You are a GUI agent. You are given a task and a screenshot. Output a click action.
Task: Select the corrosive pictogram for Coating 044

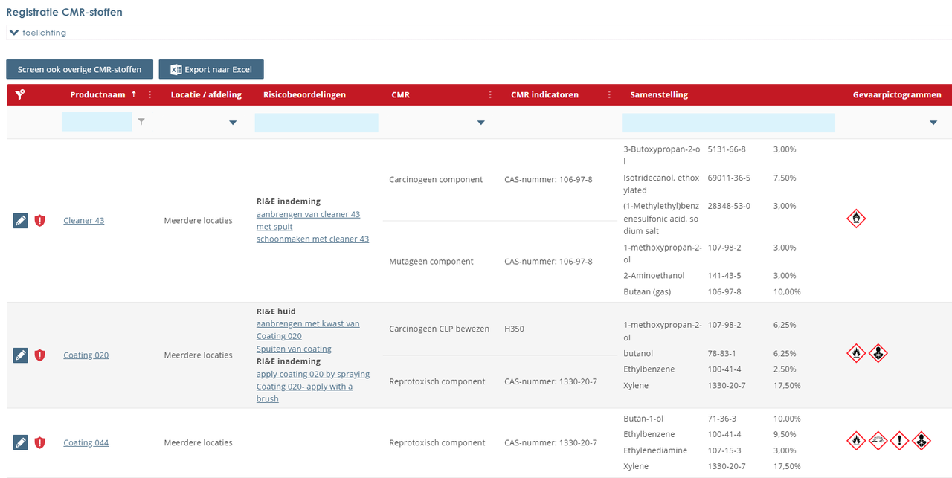tap(878, 440)
